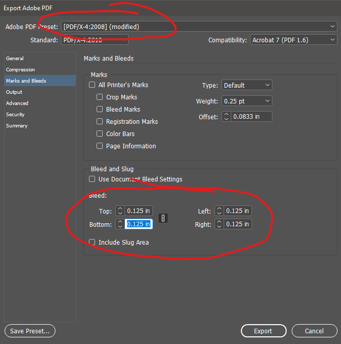Click the Left bleed stepper arrows

tap(219, 211)
